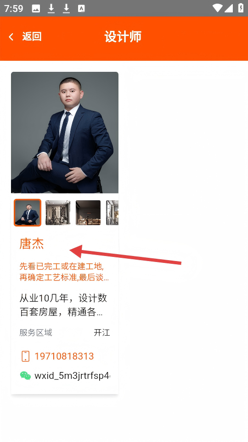Viewport: 248px width, 442px height.
Task: Open designer name 唐杰
Action: pos(32,244)
